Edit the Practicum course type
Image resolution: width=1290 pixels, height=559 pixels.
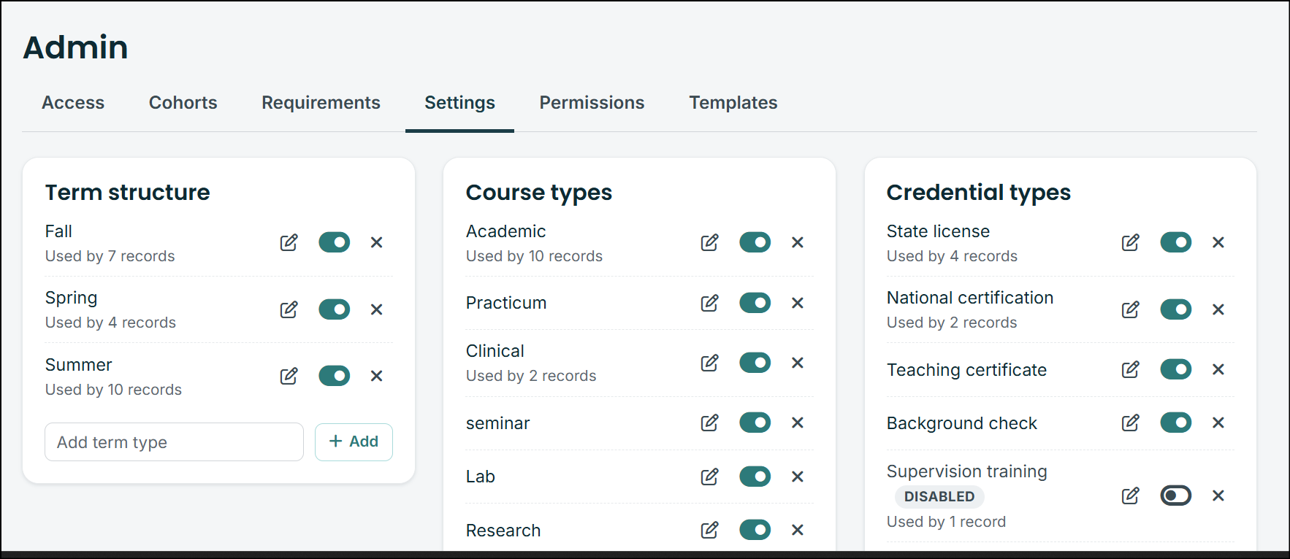(x=710, y=303)
